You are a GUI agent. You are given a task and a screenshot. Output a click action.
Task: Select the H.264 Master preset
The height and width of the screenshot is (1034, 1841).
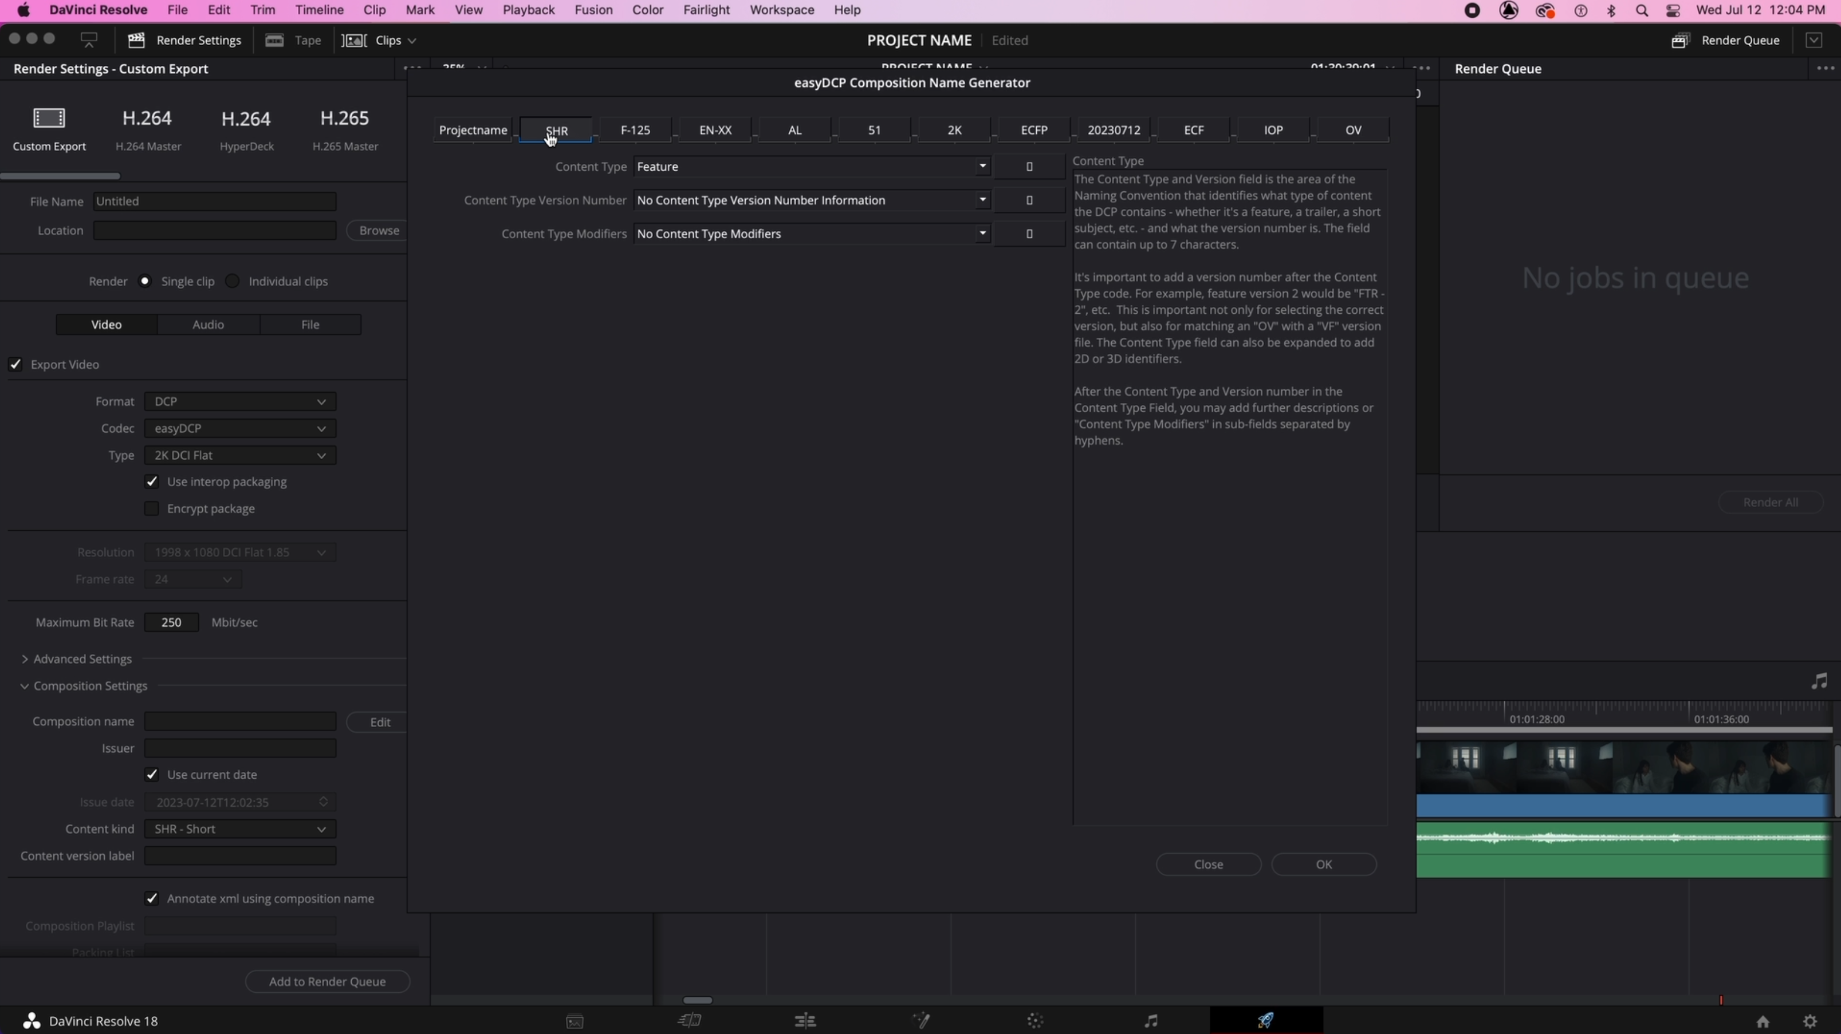pyautogui.click(x=148, y=129)
